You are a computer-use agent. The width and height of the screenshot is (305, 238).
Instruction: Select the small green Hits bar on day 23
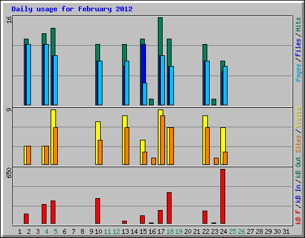(x=214, y=102)
